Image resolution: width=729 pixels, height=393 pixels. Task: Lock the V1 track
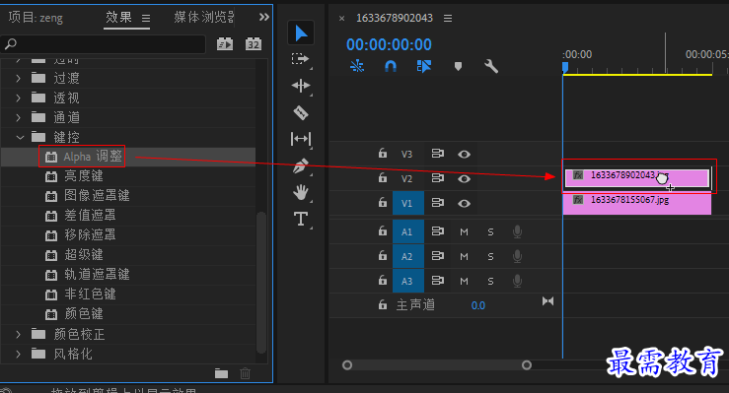coord(382,202)
